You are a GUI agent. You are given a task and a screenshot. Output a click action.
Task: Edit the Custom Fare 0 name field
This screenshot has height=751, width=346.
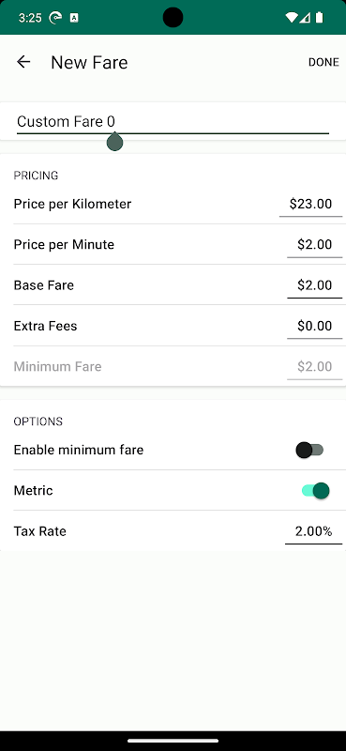click(173, 122)
